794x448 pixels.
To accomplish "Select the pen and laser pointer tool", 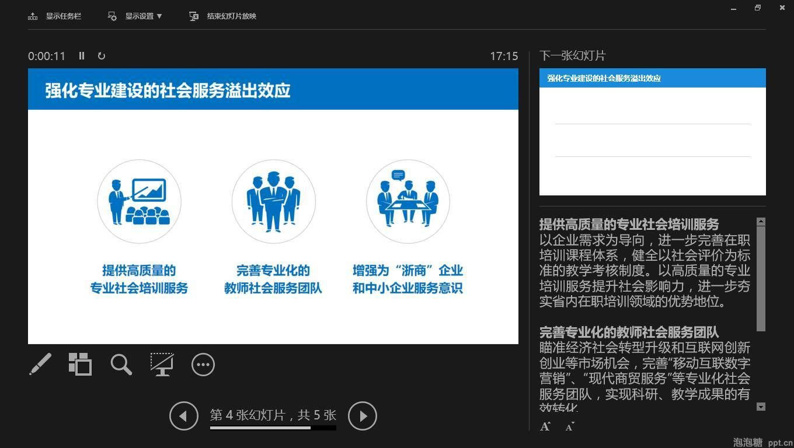I will click(40, 365).
